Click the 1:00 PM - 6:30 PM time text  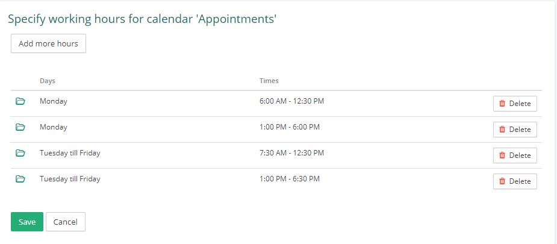click(x=290, y=179)
